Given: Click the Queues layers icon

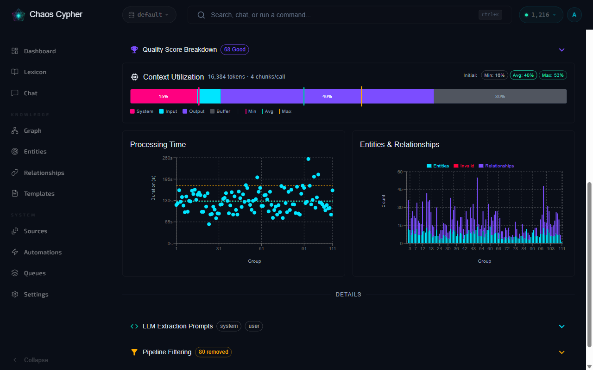Looking at the screenshot, I should (x=15, y=273).
